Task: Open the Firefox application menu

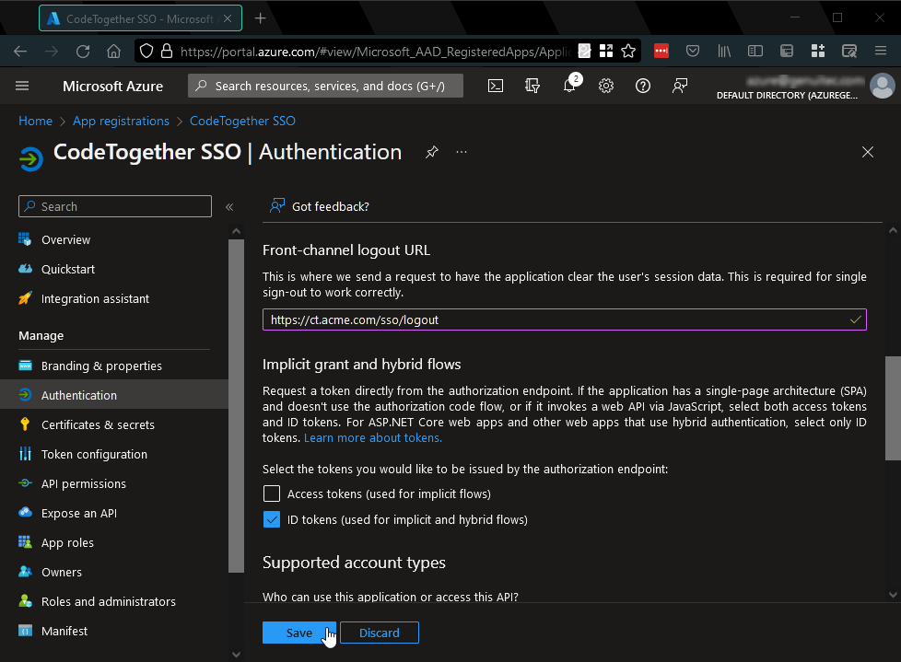Action: pos(881,51)
